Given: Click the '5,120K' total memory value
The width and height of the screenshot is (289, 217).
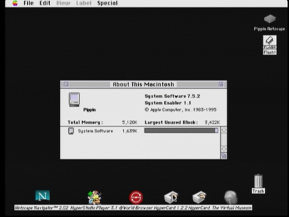Looking at the screenshot, I should (x=130, y=123).
